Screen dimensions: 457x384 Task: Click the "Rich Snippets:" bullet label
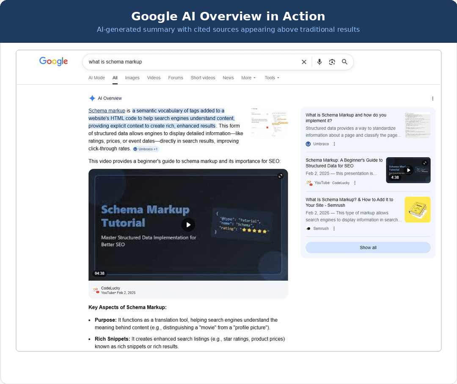(112, 339)
